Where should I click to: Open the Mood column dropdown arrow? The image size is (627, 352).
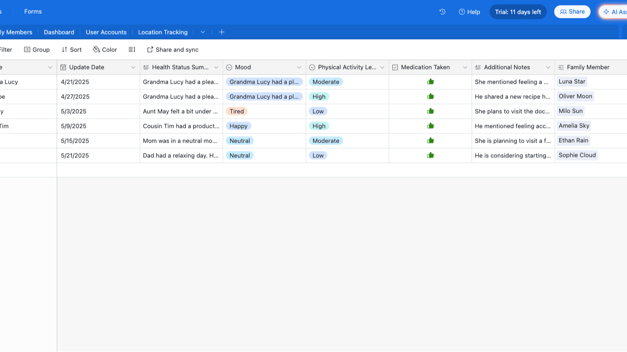tap(299, 68)
